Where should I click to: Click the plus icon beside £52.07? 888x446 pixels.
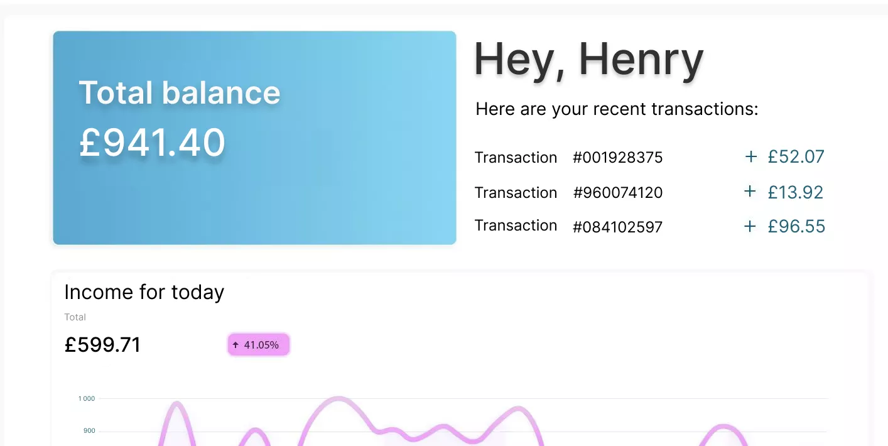pyautogui.click(x=750, y=156)
